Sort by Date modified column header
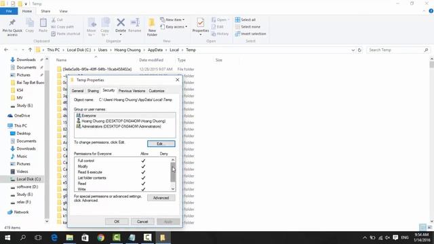 click(151, 60)
